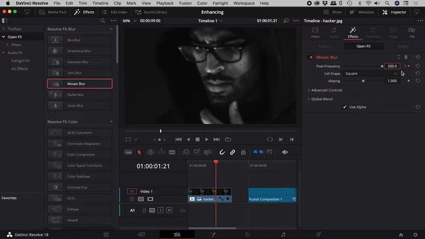Open the Fusion page from bottom bar
425x239 pixels.
pyautogui.click(x=212, y=234)
